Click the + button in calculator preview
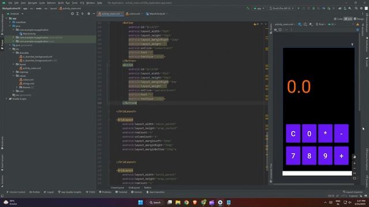Viewport: 369px width, 207px height. [x=341, y=156]
